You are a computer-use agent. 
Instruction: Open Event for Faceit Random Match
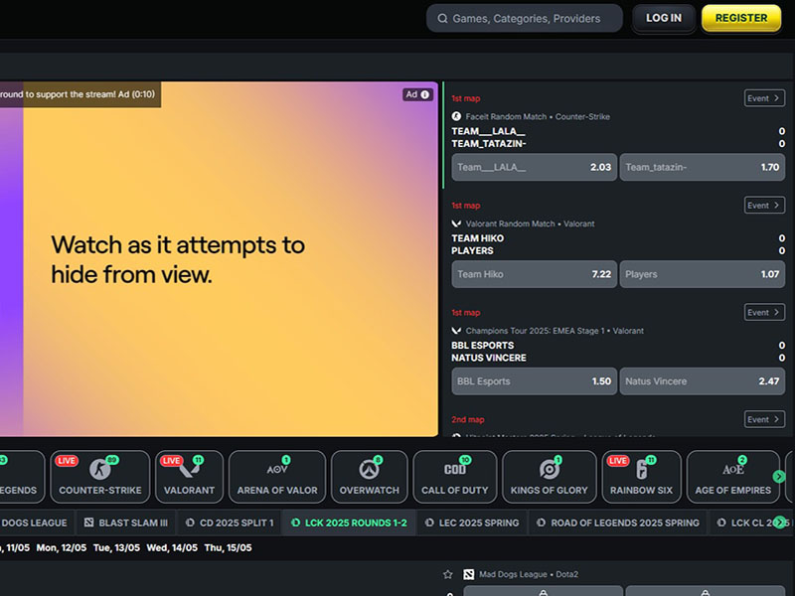764,98
